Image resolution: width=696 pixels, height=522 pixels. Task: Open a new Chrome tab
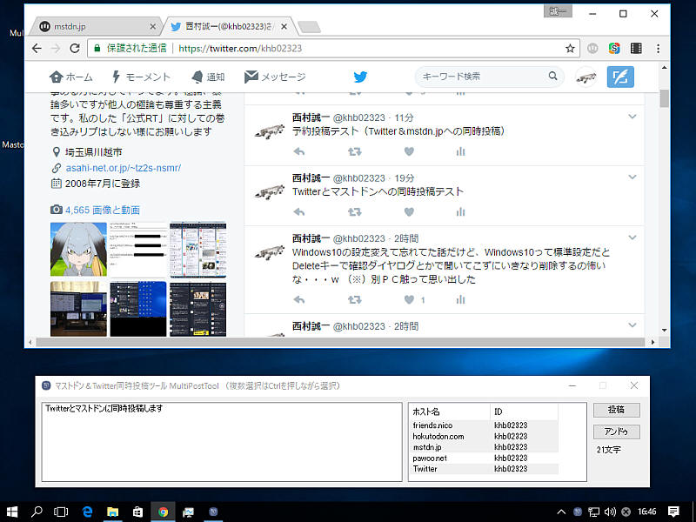pyautogui.click(x=309, y=28)
